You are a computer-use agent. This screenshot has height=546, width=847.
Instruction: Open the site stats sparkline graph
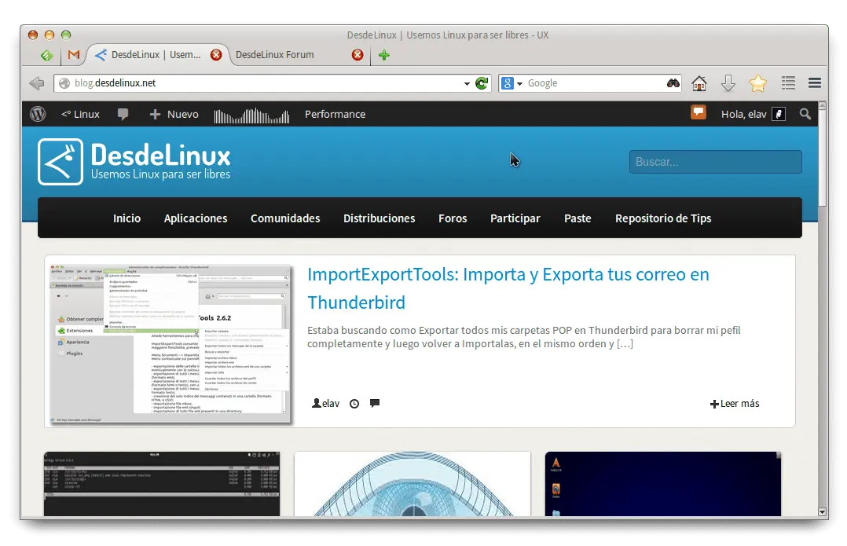pos(251,115)
